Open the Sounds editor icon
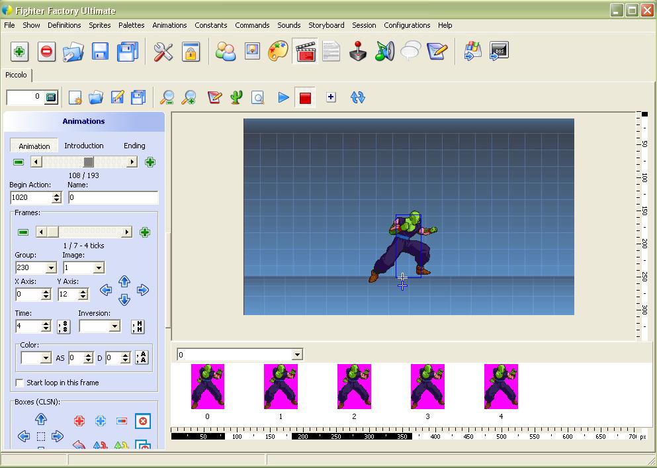Image resolution: width=657 pixels, height=468 pixels. click(x=384, y=51)
